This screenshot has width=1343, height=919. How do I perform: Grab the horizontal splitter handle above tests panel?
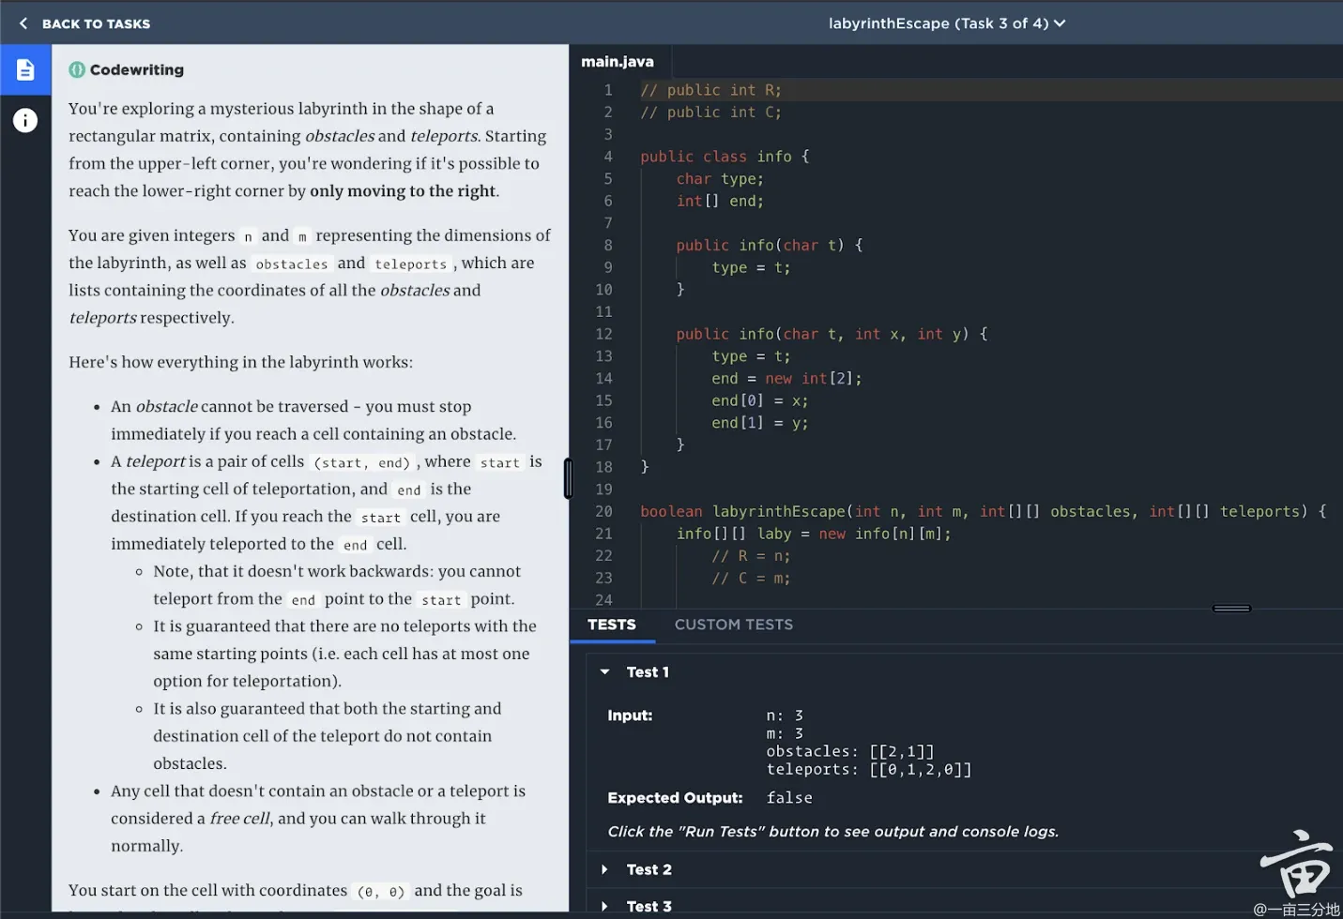pos(1231,609)
